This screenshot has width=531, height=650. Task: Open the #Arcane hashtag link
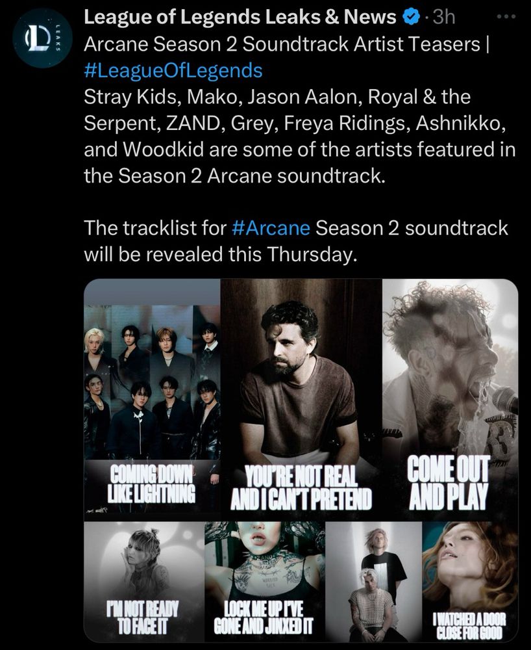(271, 228)
